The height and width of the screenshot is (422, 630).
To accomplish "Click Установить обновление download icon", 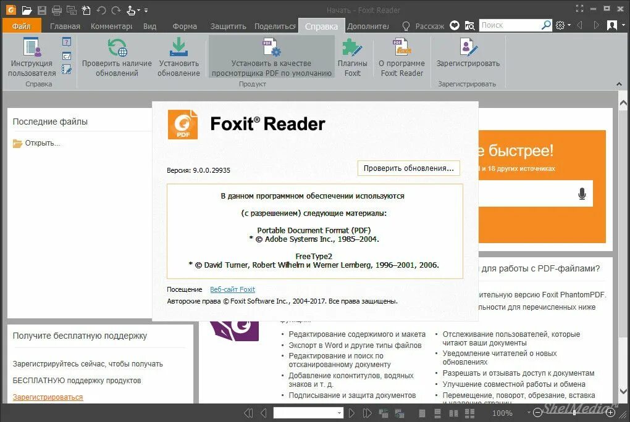I will [178, 57].
